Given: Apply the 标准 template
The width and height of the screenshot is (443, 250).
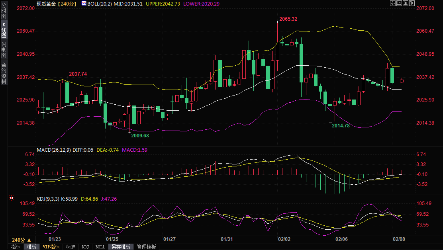Looking at the screenshot, I should coord(71,247).
